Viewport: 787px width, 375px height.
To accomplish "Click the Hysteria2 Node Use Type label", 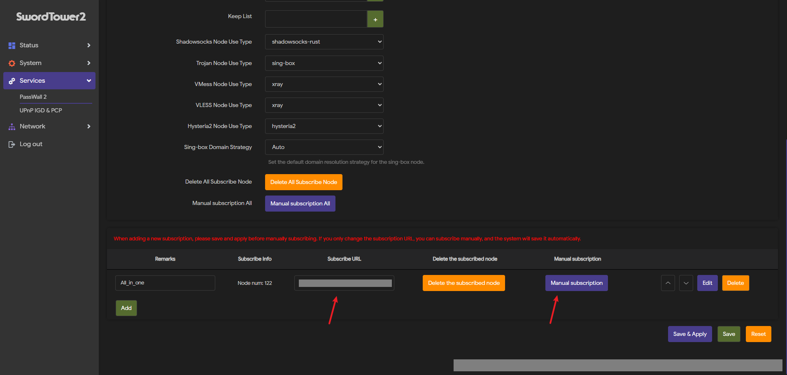I will (x=220, y=126).
